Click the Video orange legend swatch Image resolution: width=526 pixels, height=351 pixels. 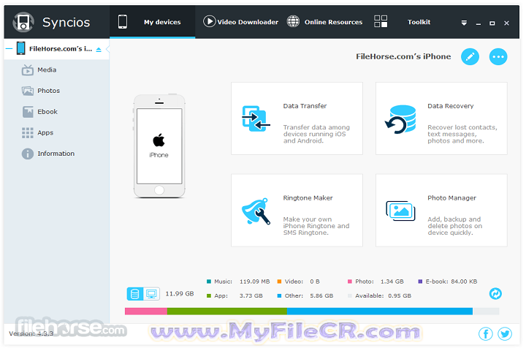coord(279,282)
